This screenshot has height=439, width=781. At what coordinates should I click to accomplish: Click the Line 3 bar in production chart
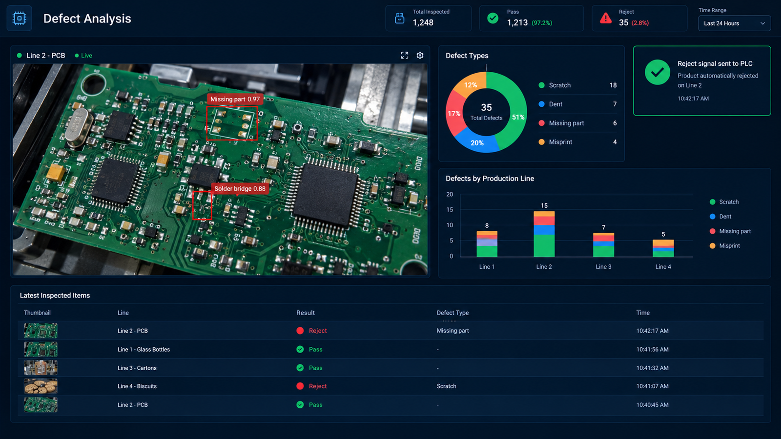603,245
